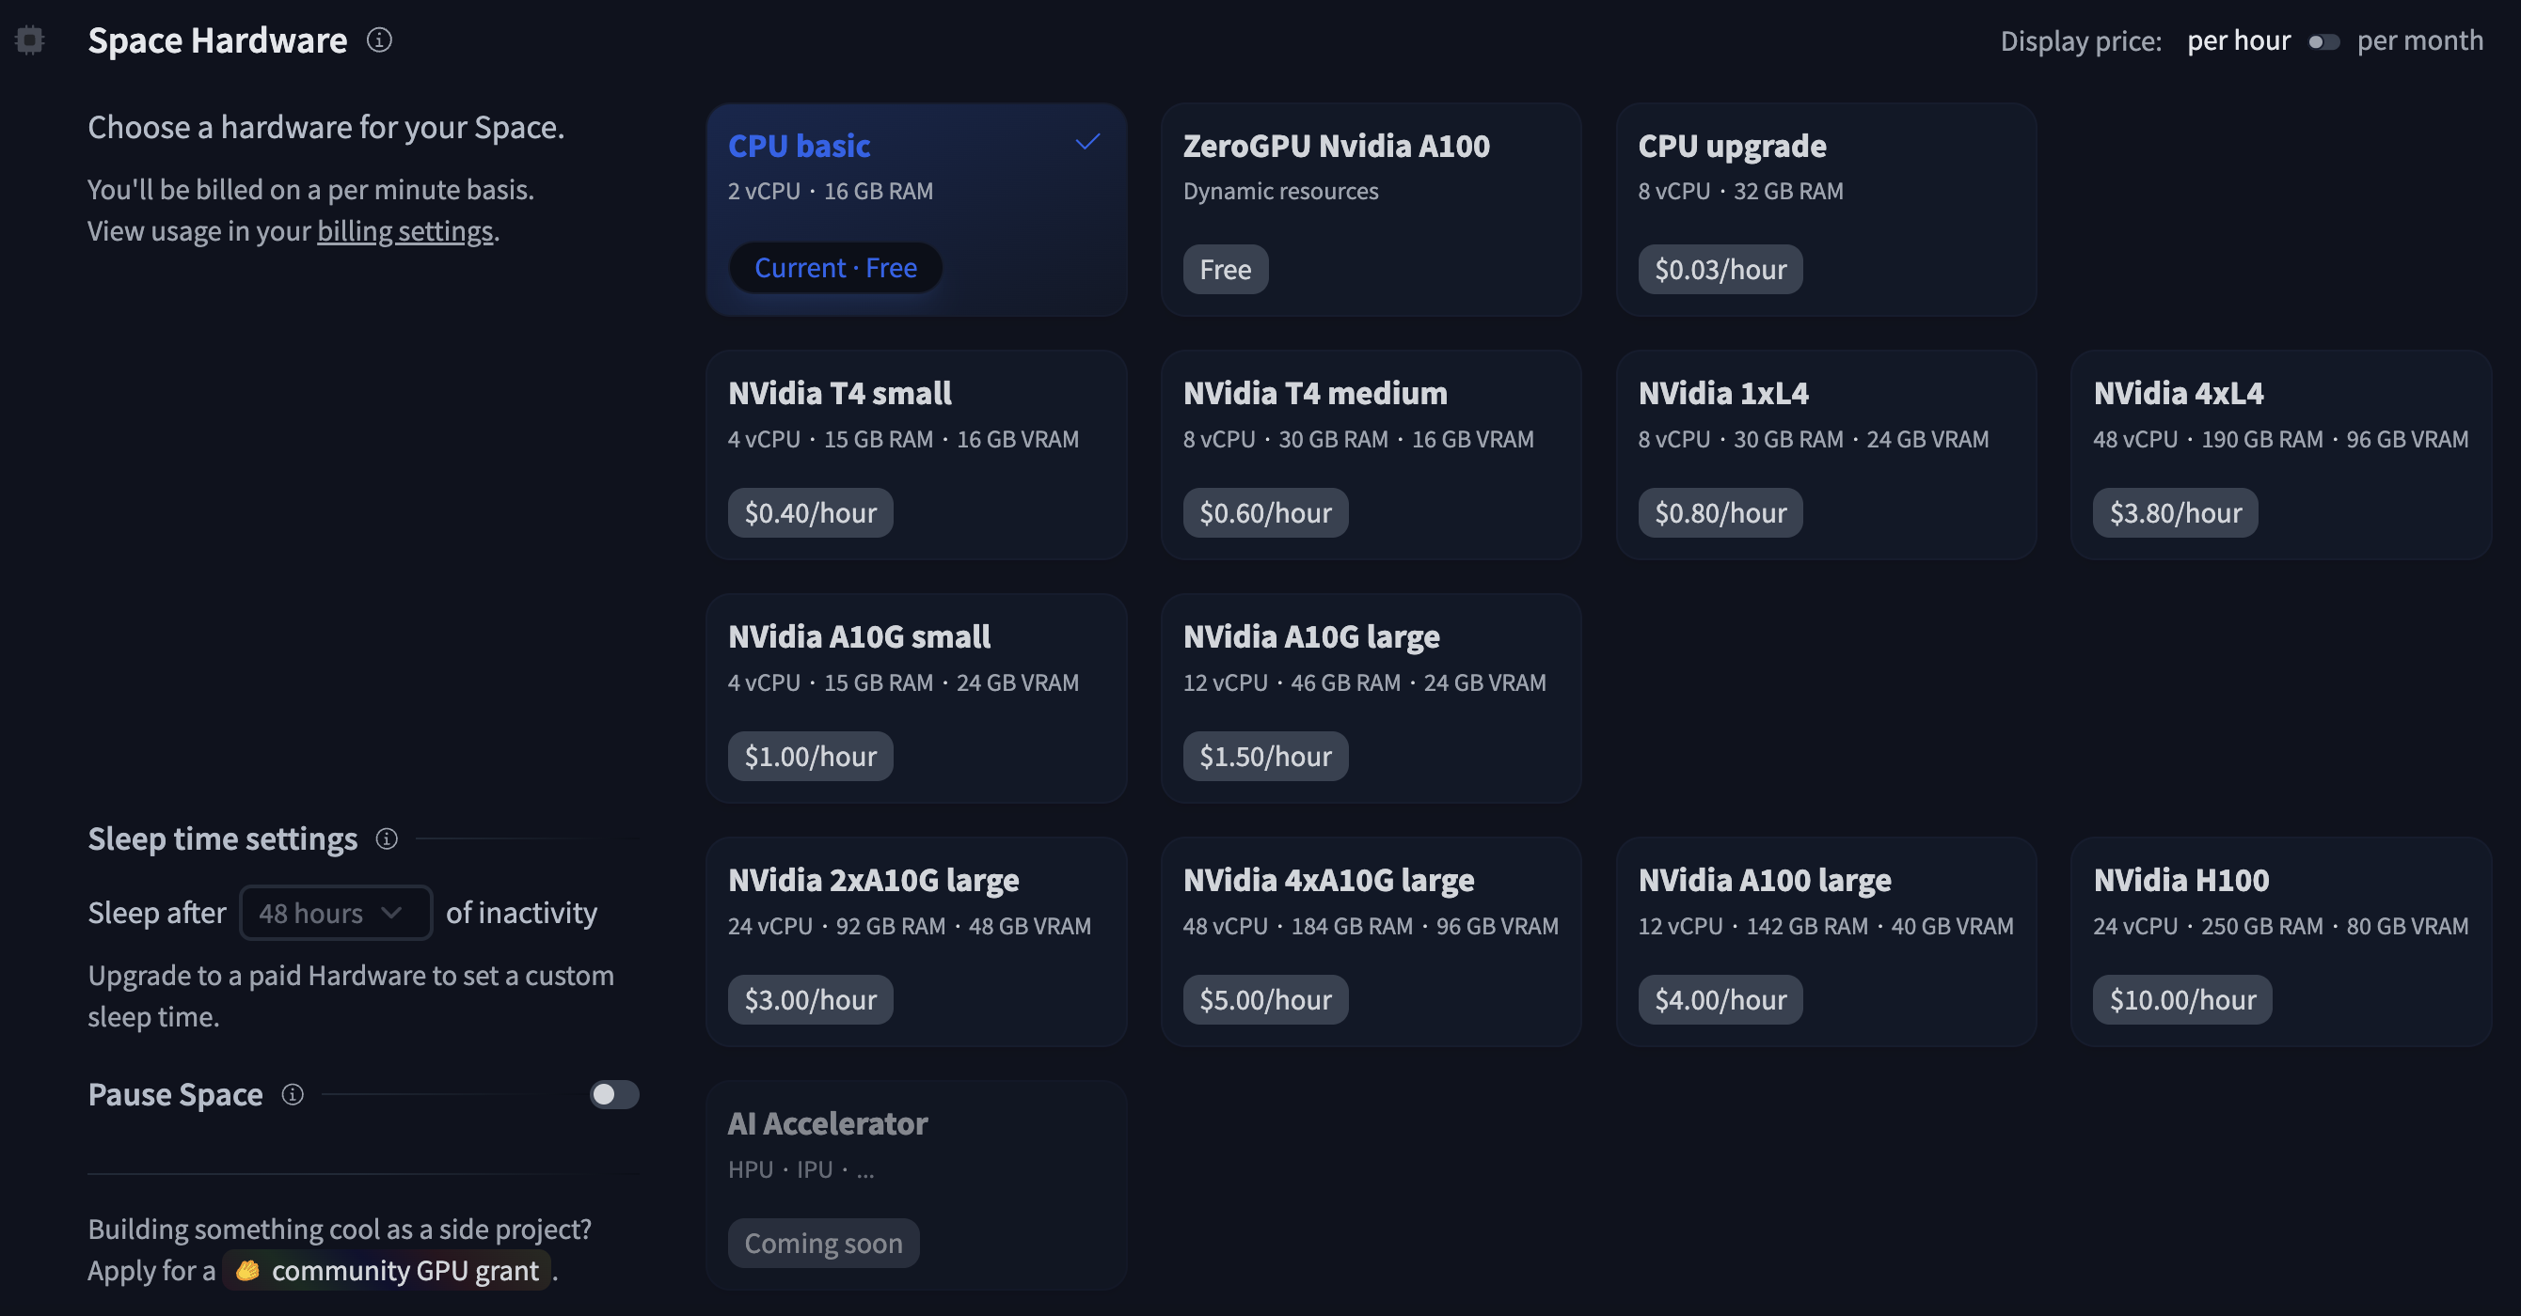The width and height of the screenshot is (2521, 1316).
Task: Click the Pause Space label
Action: click(175, 1094)
